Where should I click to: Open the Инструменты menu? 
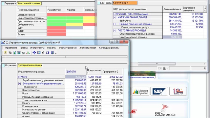click(37, 48)
